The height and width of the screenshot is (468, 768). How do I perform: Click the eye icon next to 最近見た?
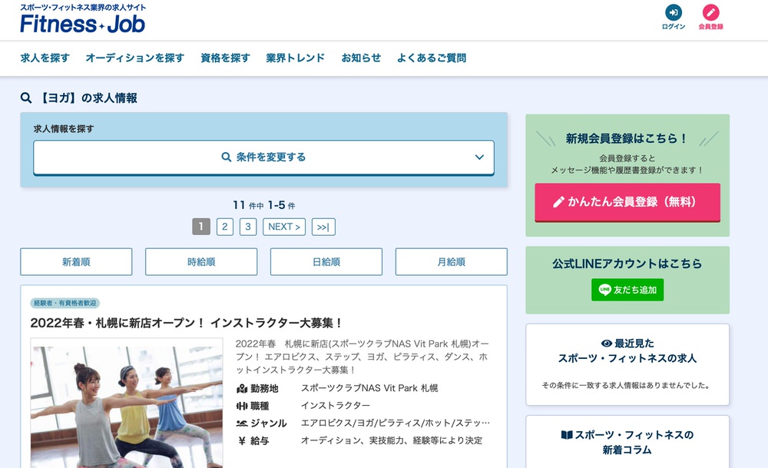pyautogui.click(x=607, y=344)
